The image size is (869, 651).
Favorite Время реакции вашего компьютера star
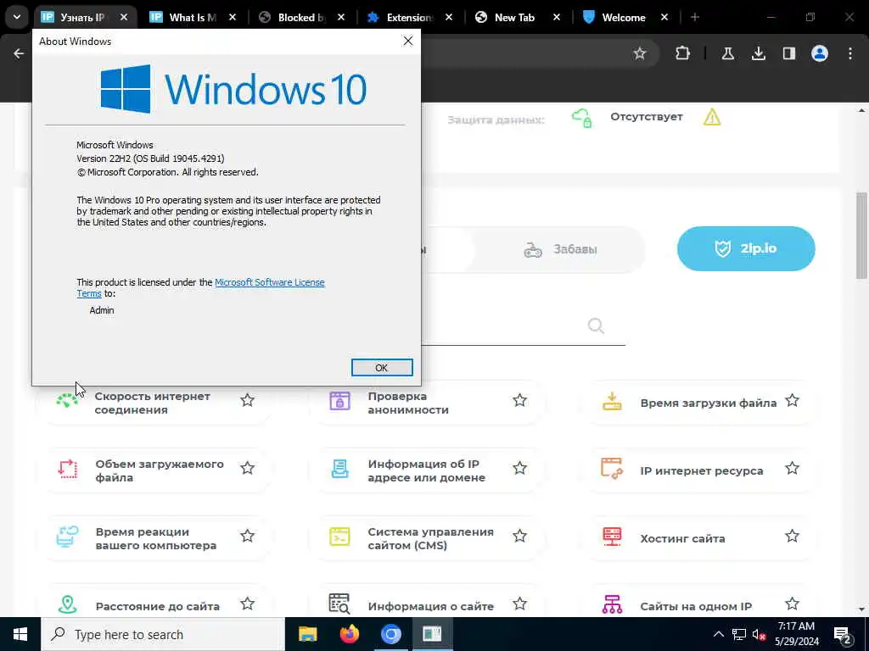[247, 536]
